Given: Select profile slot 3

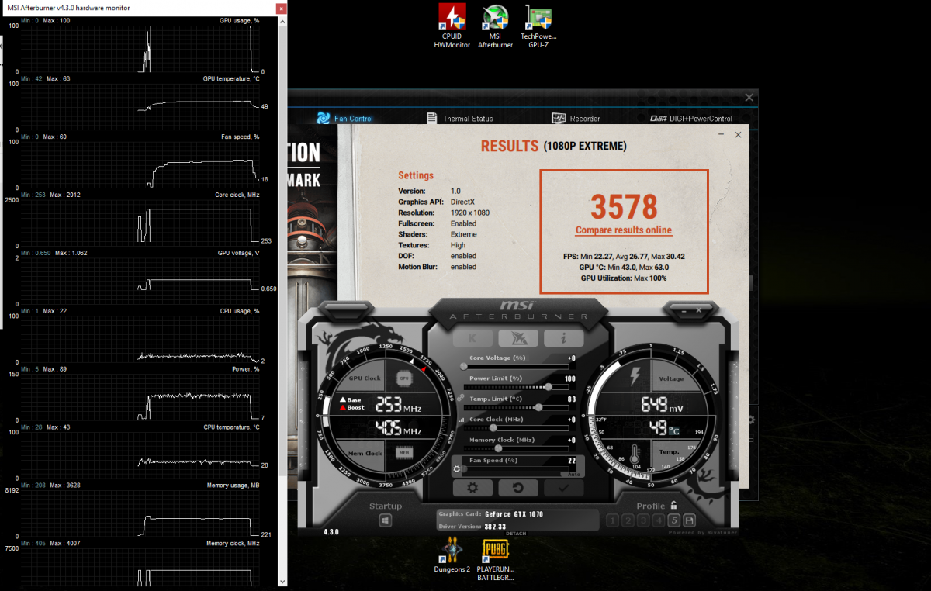Looking at the screenshot, I should (643, 520).
